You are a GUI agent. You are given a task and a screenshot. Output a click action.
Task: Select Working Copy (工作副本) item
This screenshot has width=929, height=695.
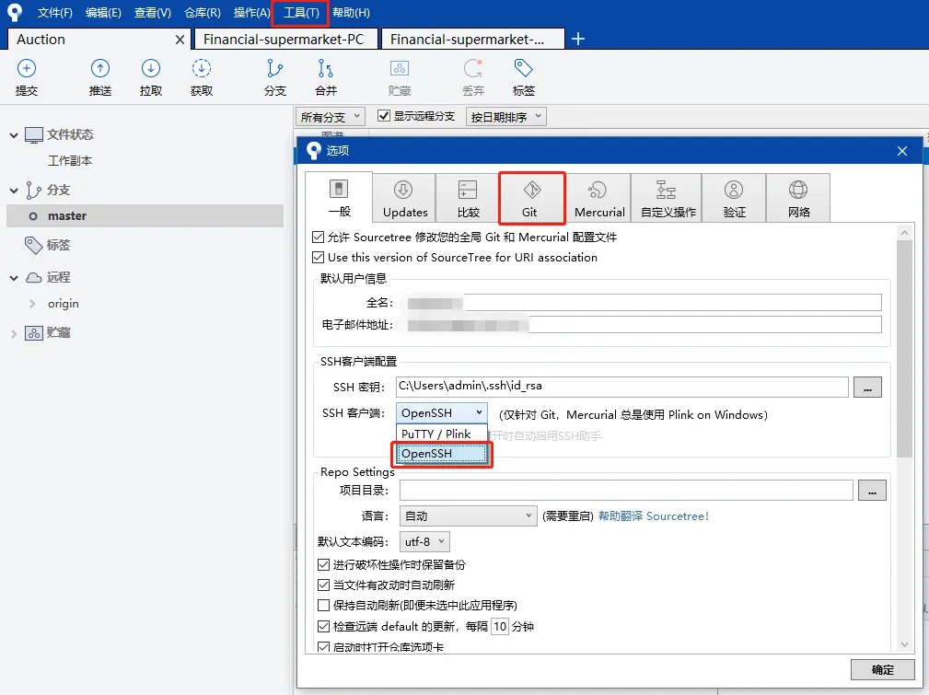click(x=70, y=160)
